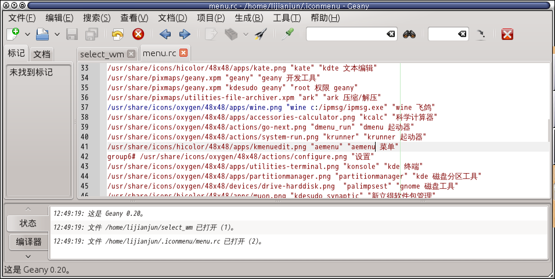Open the color chooser eyedropper icon
555x279 pixels.
coord(287,34)
